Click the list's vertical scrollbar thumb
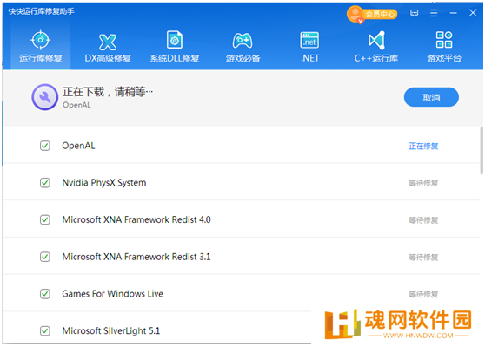Image resolution: width=485 pixels, height=346 pixels. pos(482,151)
